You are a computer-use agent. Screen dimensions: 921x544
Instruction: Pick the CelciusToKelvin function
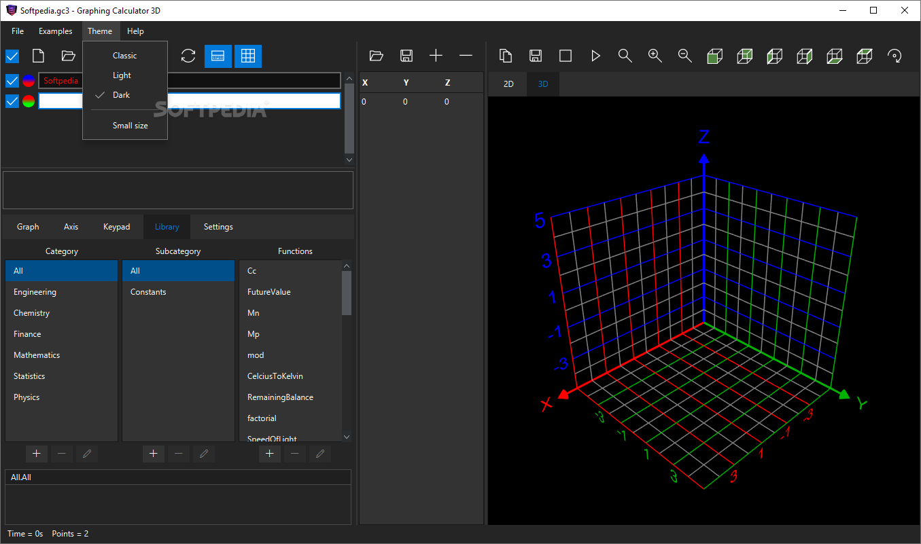point(290,376)
